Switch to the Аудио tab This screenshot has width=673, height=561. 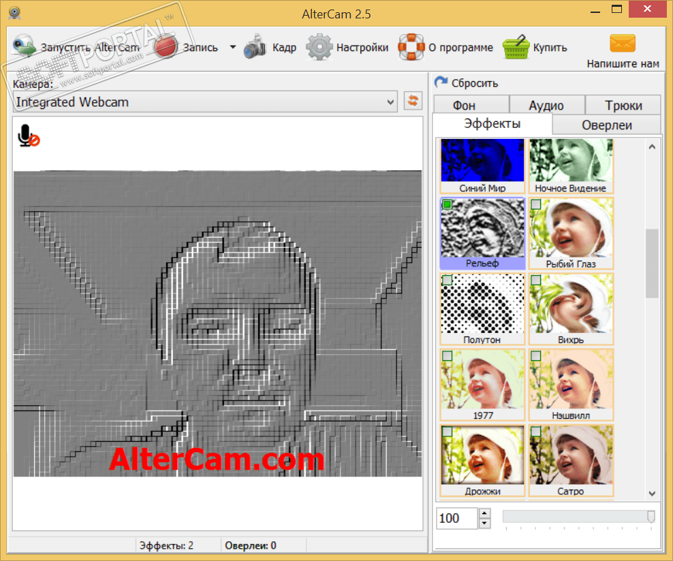546,105
